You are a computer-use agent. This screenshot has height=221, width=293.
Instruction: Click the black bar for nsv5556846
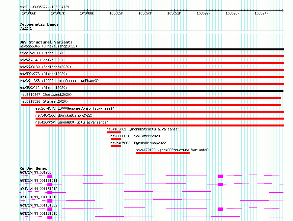coord(151,49)
